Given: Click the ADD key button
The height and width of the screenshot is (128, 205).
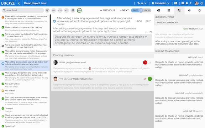Looking at the screenshot, I should coord(67,10).
